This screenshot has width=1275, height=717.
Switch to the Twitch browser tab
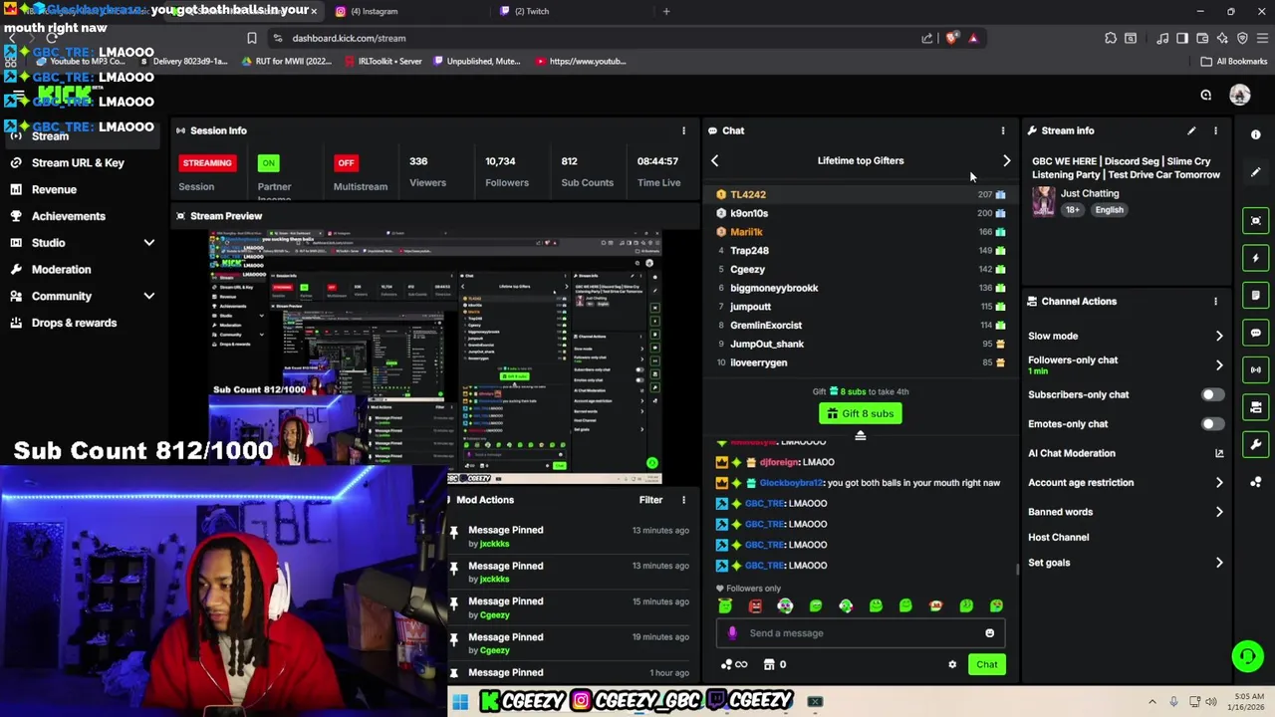coord(573,11)
